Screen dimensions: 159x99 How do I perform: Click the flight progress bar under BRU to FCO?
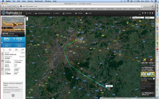[x=13, y=43]
